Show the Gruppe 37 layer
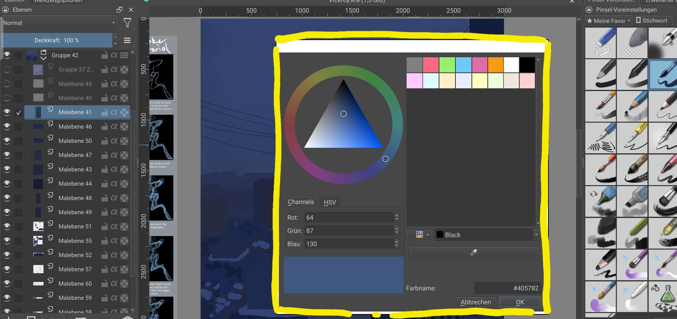The height and width of the screenshot is (319, 677). (x=7, y=70)
